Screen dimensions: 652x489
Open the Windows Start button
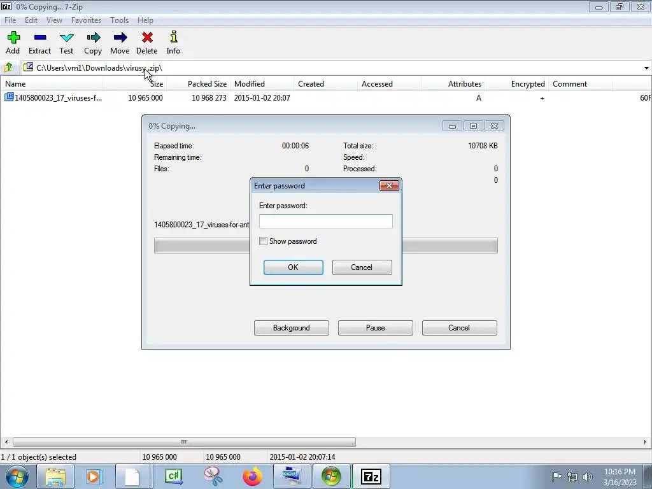point(17,476)
